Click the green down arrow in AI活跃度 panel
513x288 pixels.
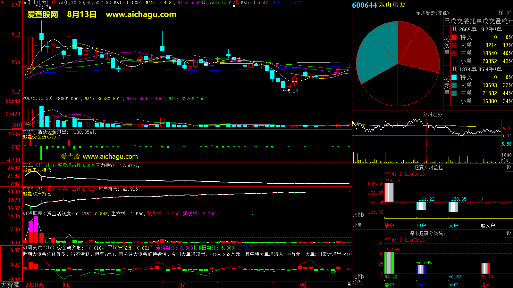253,213
